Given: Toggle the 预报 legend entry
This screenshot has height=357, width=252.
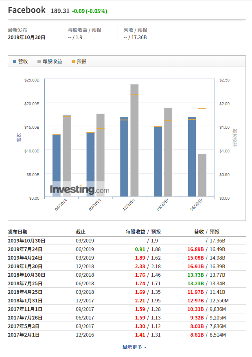Looking at the screenshot, I should coord(79,61).
